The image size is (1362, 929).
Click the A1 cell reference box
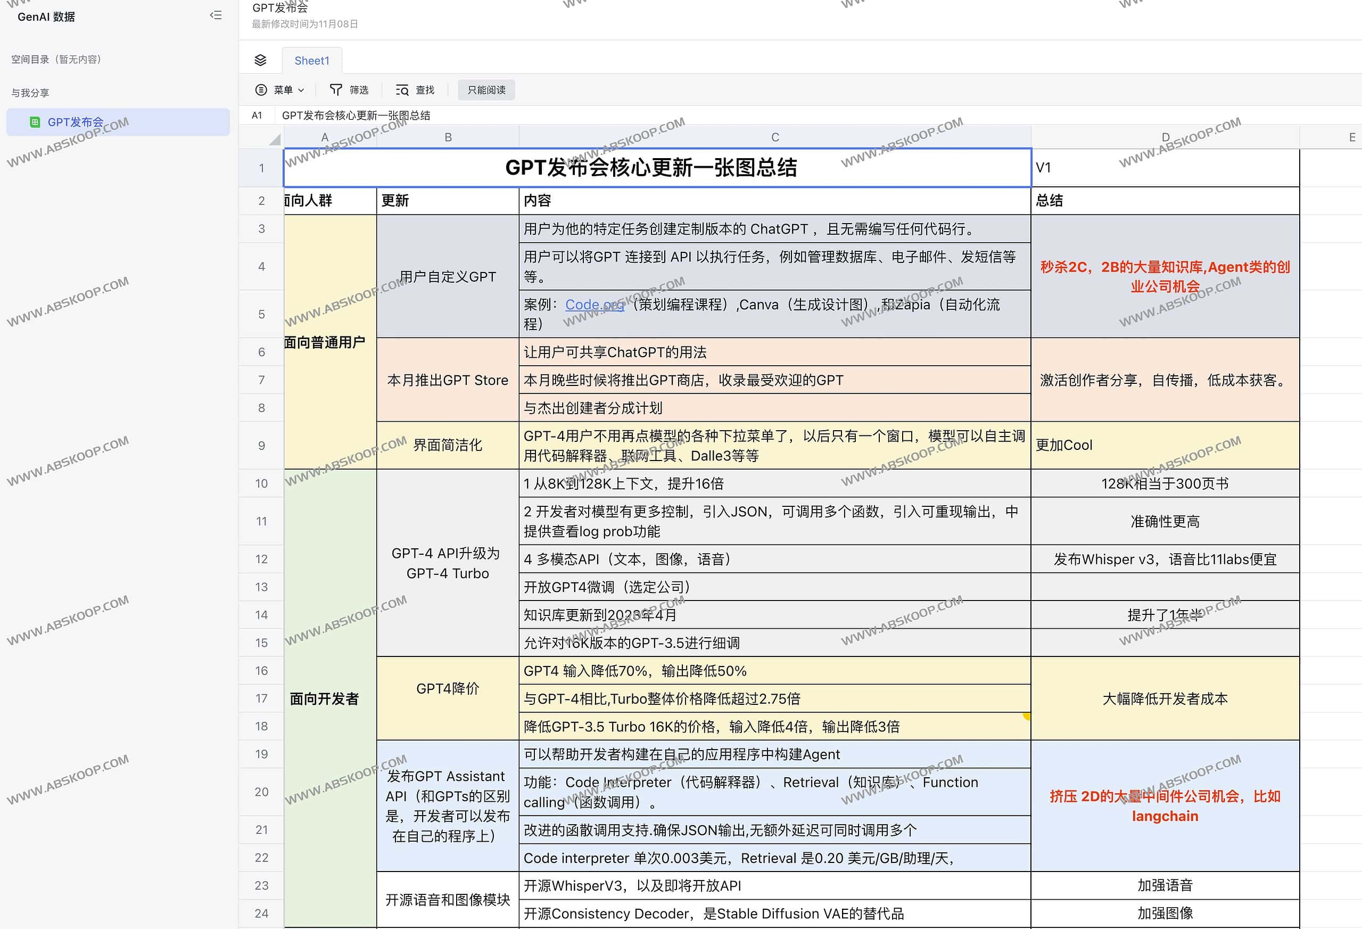coord(257,115)
